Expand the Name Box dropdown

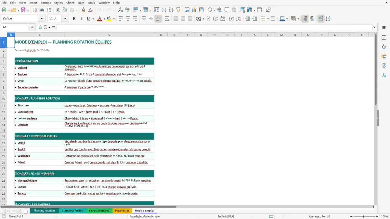coord(32,27)
